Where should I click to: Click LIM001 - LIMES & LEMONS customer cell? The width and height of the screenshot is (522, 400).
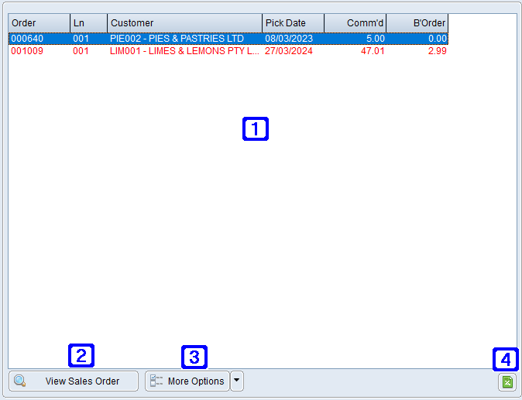coord(184,51)
